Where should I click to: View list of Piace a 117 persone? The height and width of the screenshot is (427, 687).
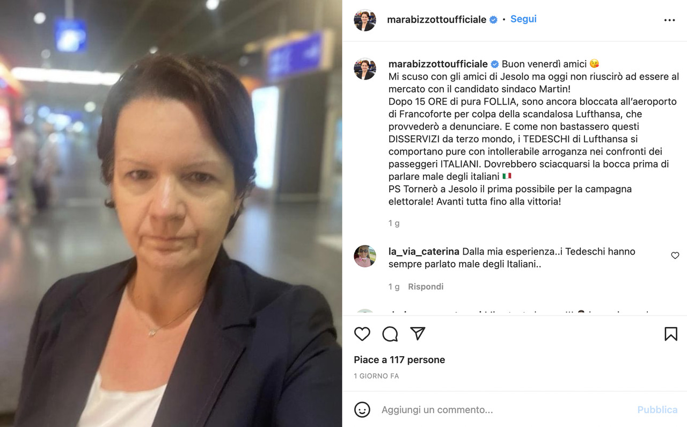(x=399, y=360)
